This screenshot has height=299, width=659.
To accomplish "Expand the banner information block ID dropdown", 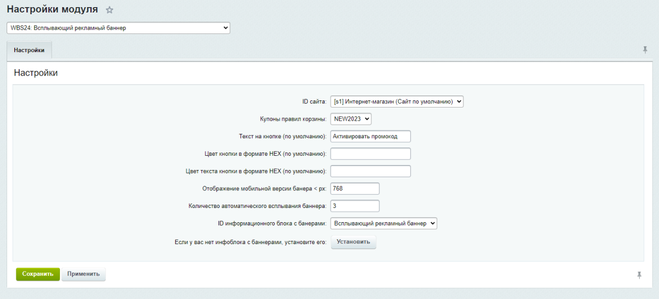I will (x=383, y=223).
